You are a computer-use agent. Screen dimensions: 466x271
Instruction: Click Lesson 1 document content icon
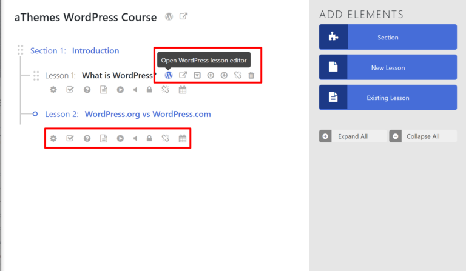coord(103,90)
